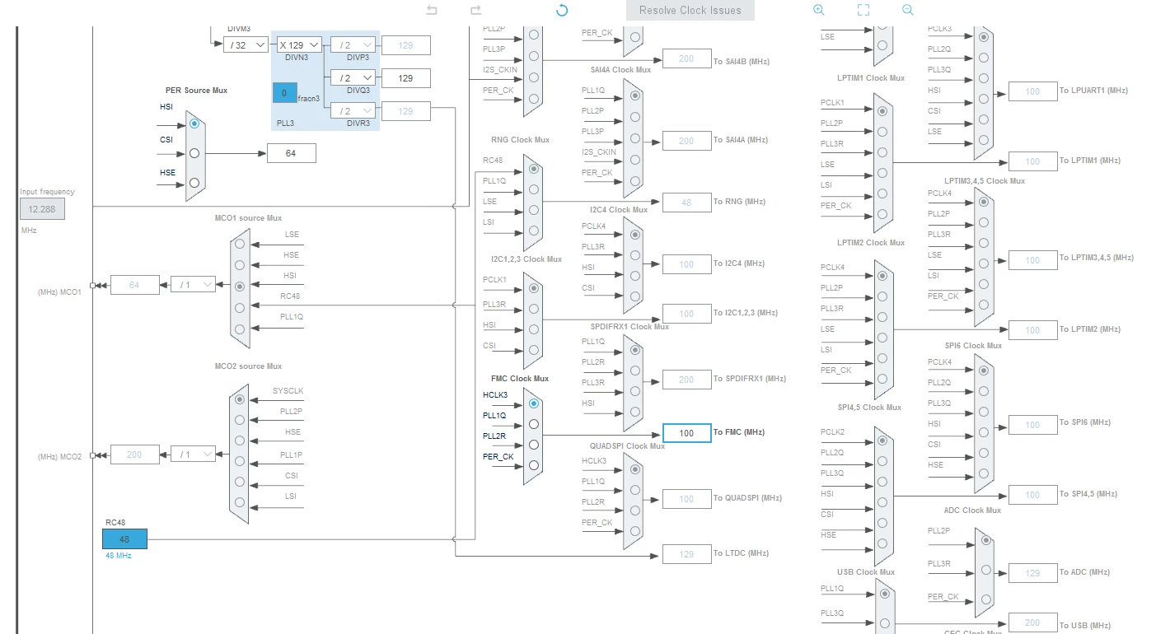Image resolution: width=1170 pixels, height=634 pixels.
Task: Click the blue refresh icon in toolbar
Action: [x=562, y=10]
